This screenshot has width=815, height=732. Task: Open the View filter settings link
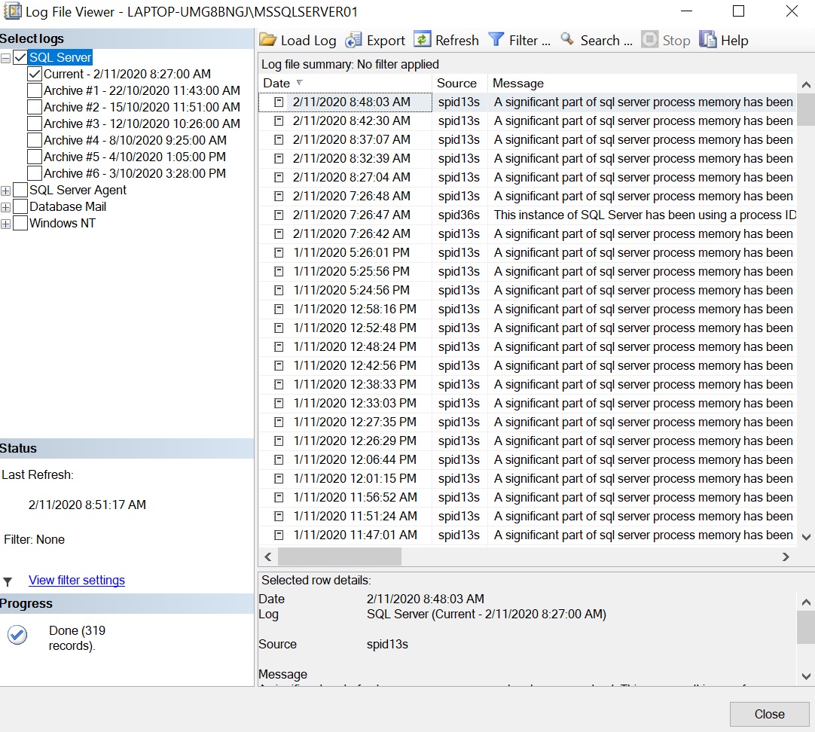(76, 581)
